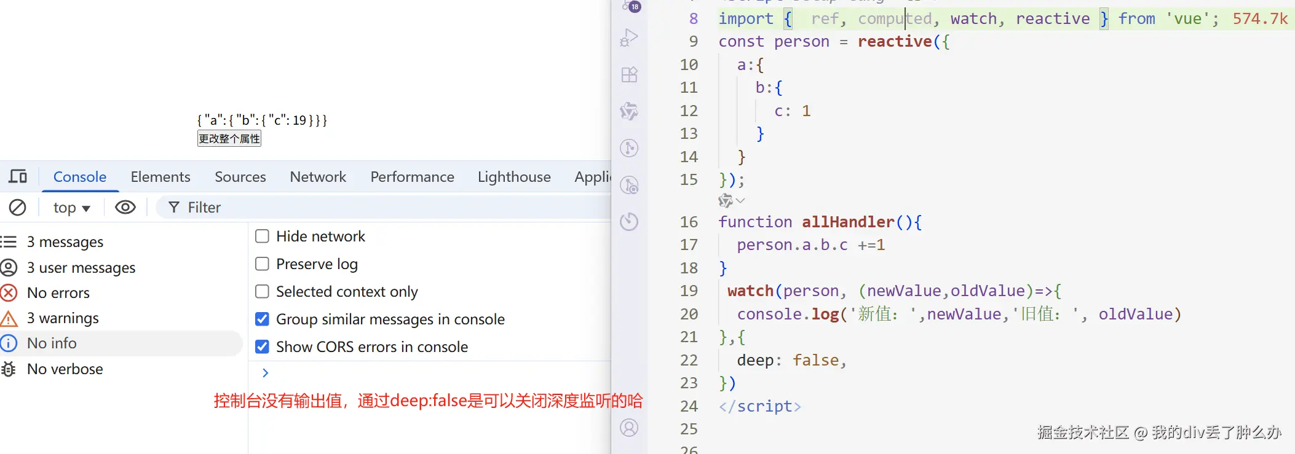Go to the Performance tab
The height and width of the screenshot is (454, 1295).
point(412,177)
